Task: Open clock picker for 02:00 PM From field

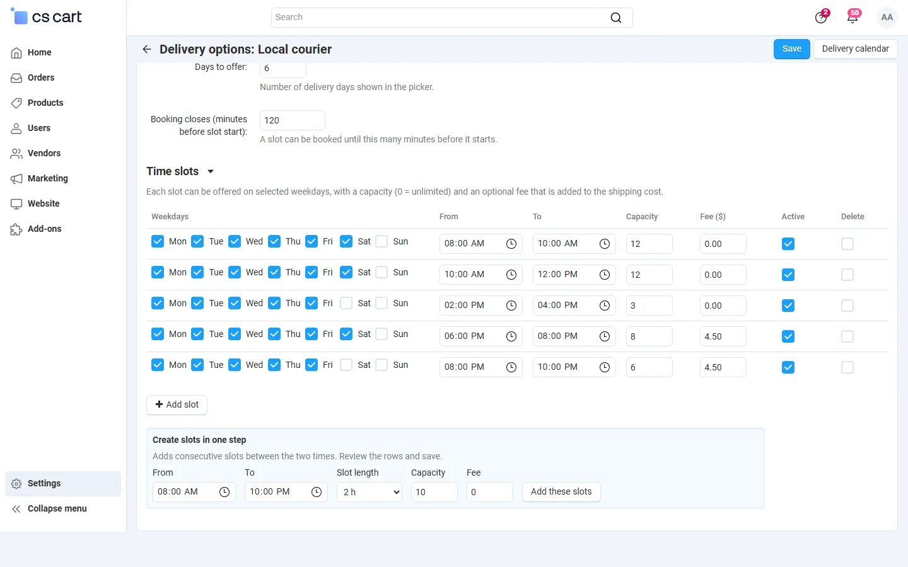Action: pos(511,306)
